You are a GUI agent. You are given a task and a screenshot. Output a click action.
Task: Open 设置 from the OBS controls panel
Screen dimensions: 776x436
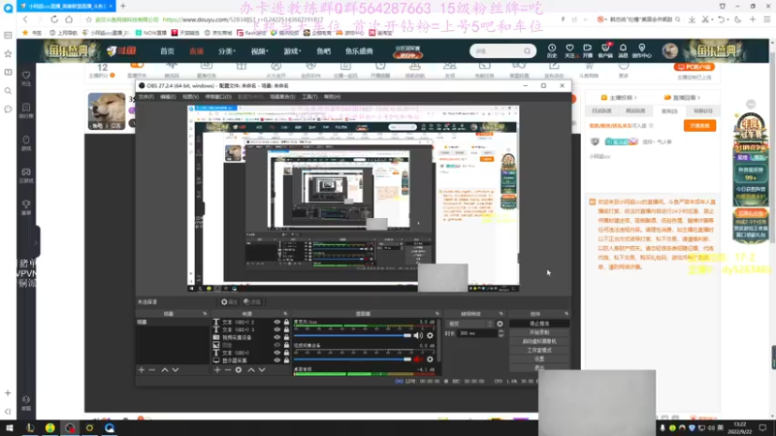click(539, 358)
